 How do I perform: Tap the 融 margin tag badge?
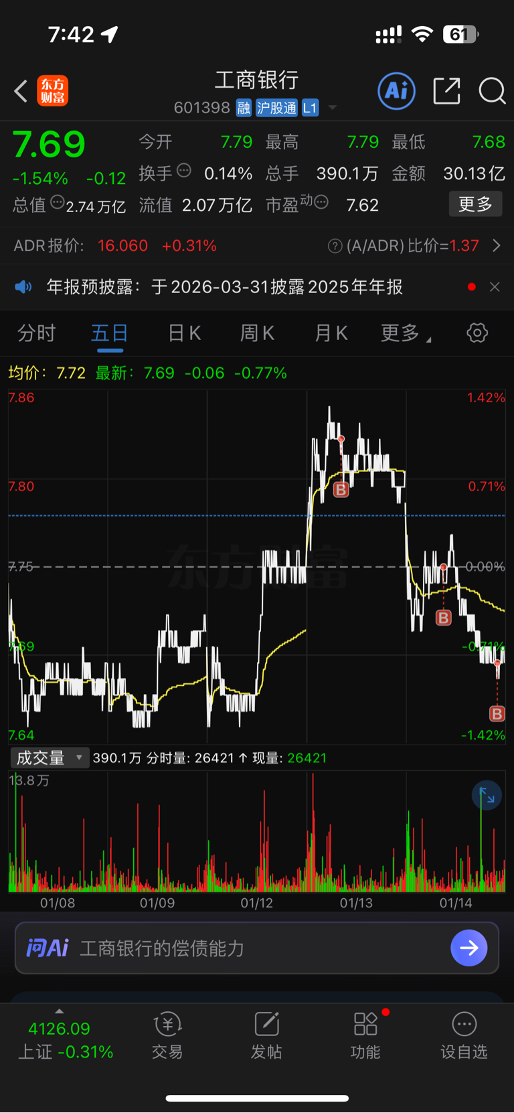tap(244, 108)
